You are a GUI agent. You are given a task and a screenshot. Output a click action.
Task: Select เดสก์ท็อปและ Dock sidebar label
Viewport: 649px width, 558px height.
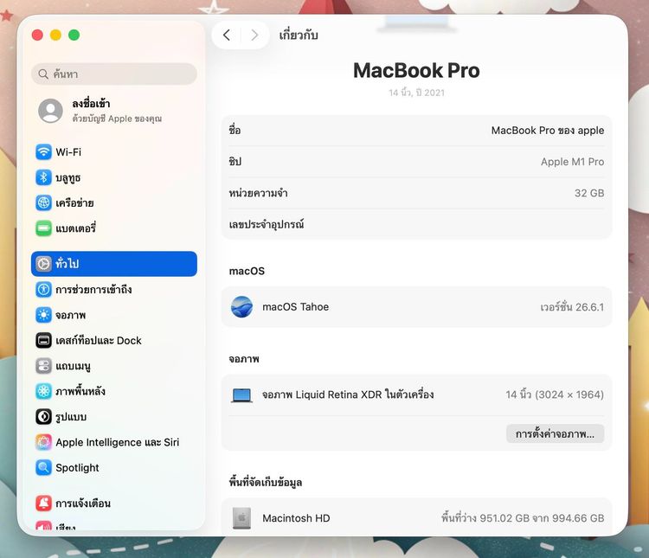(99, 340)
